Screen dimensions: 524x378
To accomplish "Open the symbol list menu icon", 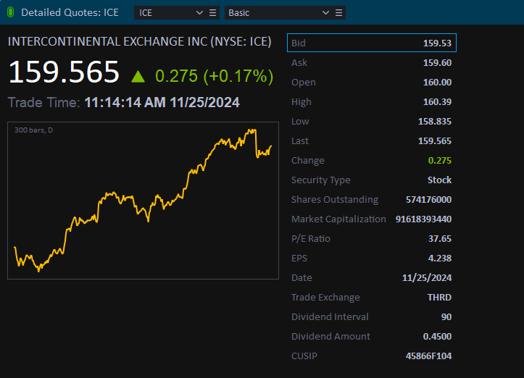I will [x=213, y=13].
